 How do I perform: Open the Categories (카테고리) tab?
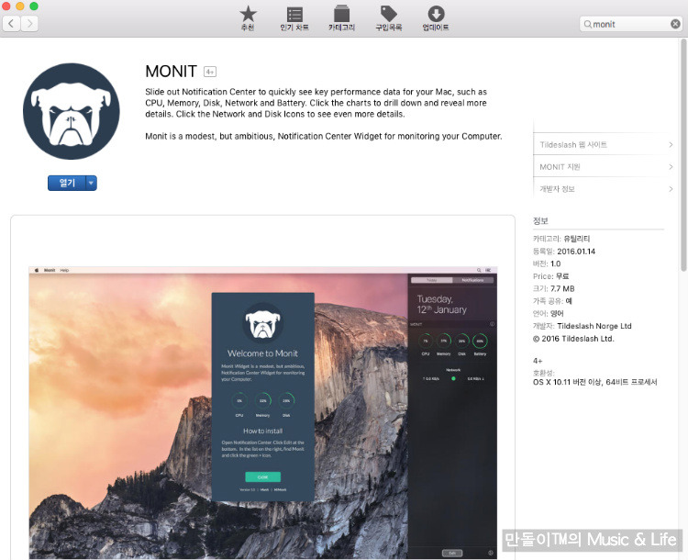pyautogui.click(x=341, y=18)
